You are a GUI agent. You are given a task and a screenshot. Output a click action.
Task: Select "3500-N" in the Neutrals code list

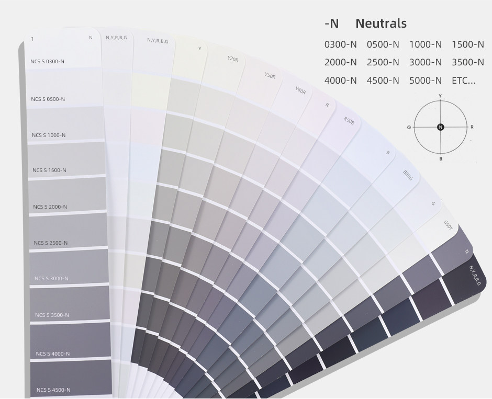coord(468,62)
